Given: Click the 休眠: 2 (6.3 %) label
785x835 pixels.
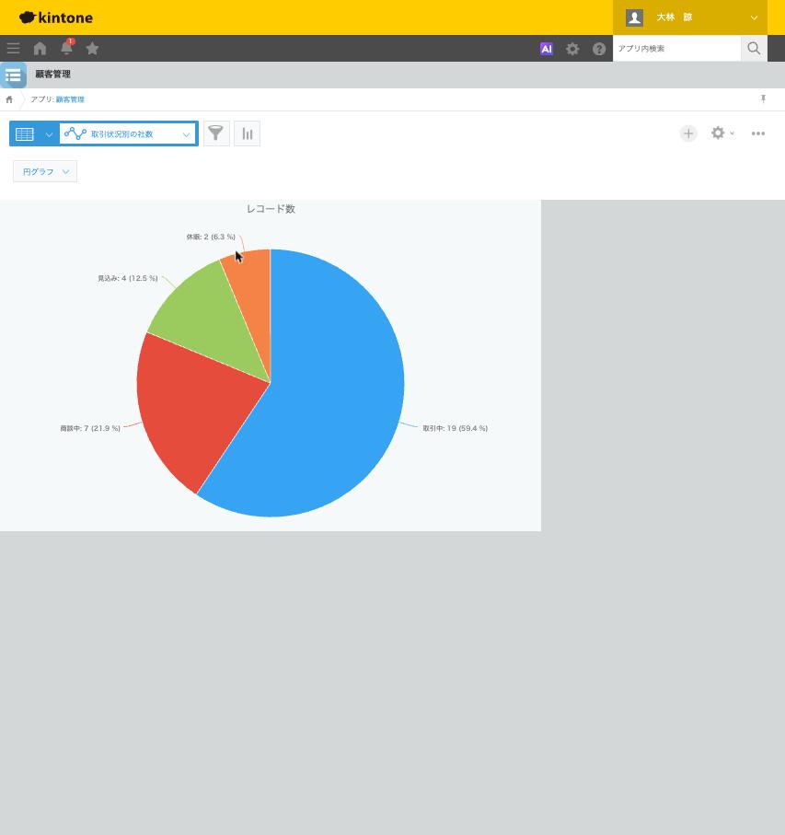Looking at the screenshot, I should [211, 237].
